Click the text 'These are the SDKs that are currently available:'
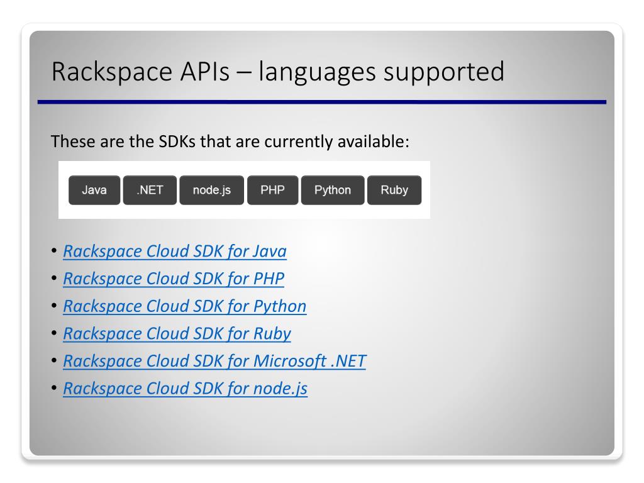 [x=230, y=142]
